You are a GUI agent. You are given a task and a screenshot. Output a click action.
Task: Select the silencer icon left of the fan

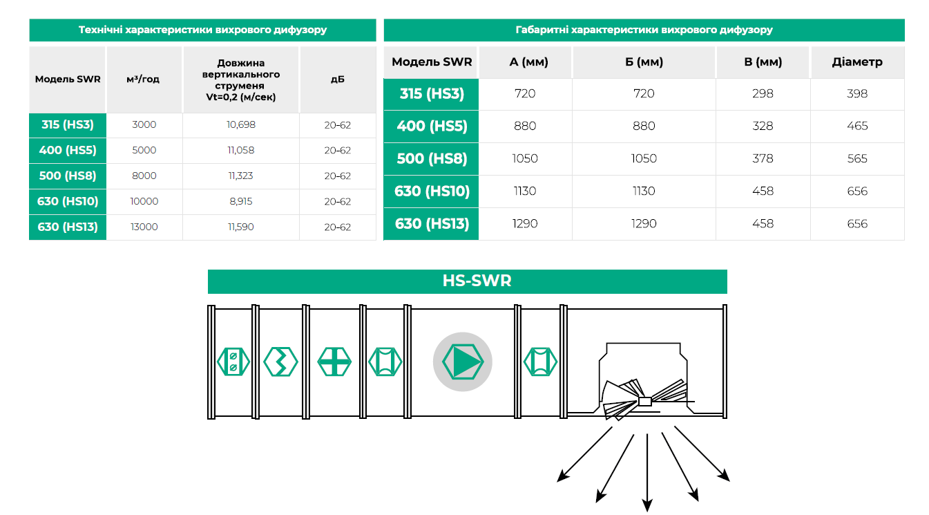[x=385, y=362]
